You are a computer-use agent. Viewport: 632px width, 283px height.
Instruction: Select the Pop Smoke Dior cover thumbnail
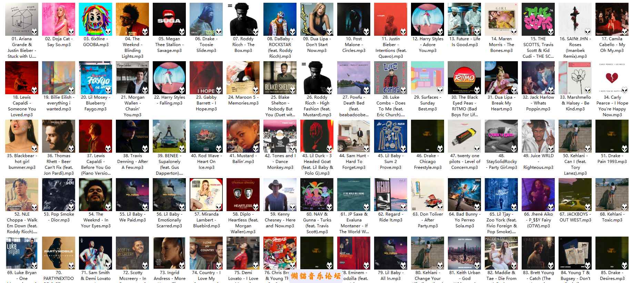[x=59, y=195]
